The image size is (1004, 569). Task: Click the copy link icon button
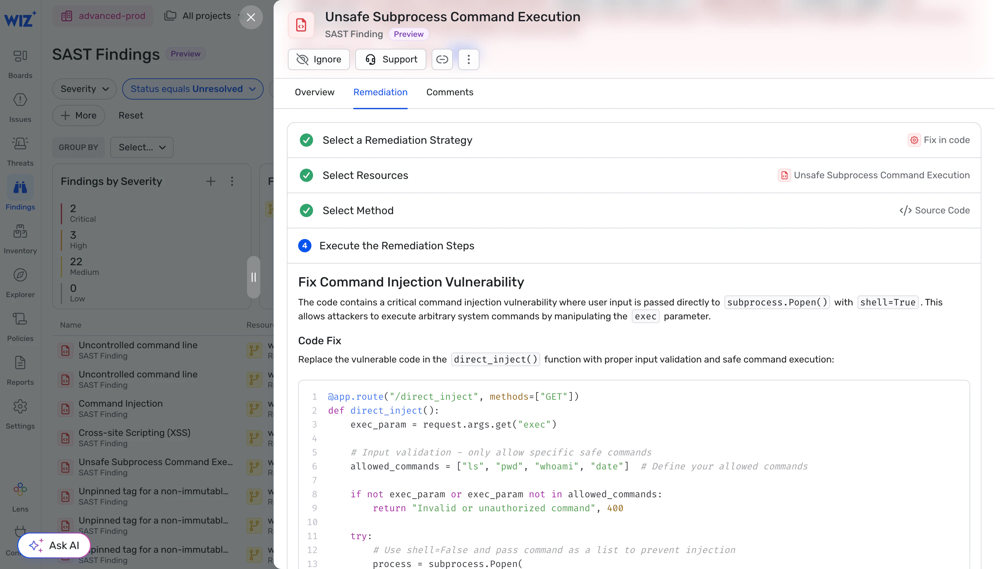442,59
